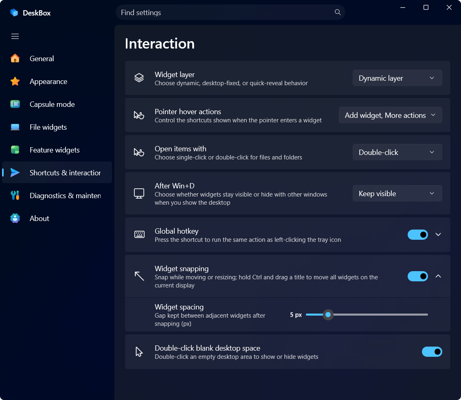Click the Pointer hover actions hand icon
Viewport: 461px width, 400px height.
pyautogui.click(x=139, y=115)
